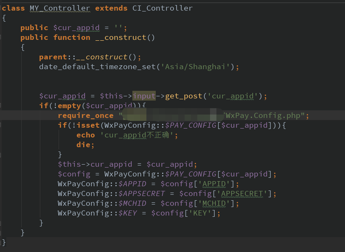Click the 'WxPay.Config.php' file name text

263,115
